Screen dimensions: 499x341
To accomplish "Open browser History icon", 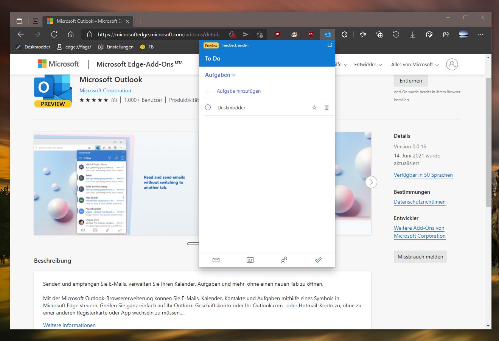I will tap(396, 34).
